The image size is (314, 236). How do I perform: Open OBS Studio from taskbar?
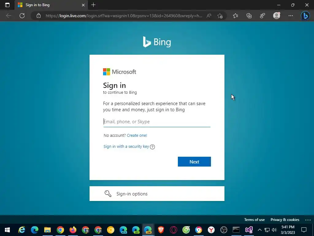point(224,230)
